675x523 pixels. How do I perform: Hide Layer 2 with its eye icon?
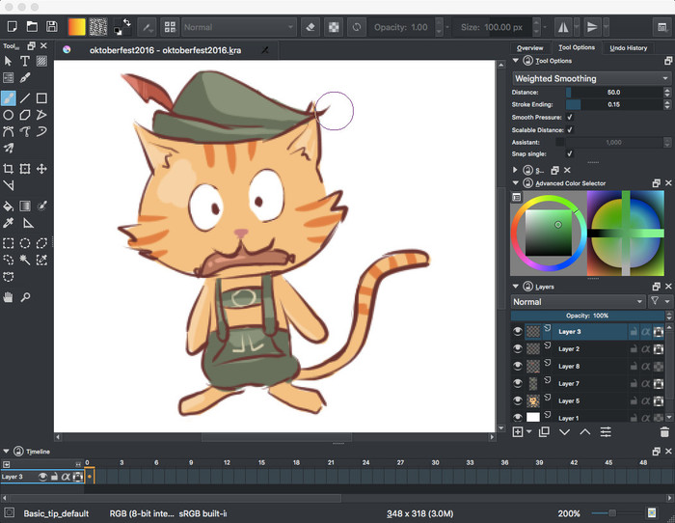(517, 348)
